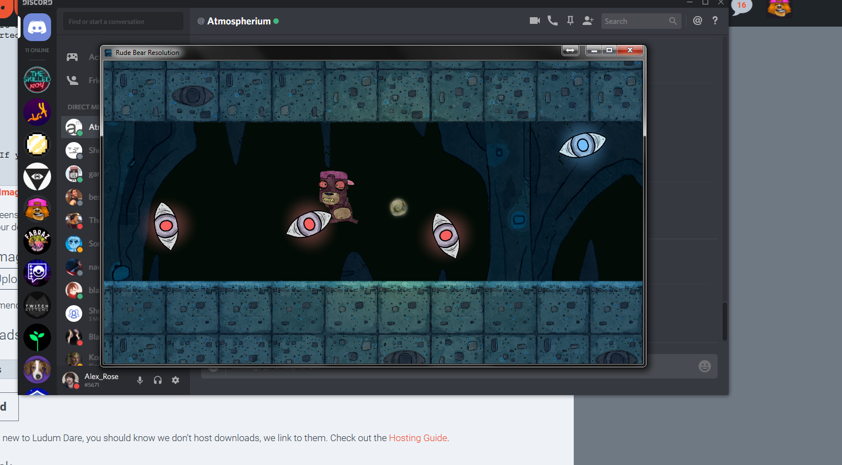The image size is (842, 465).
Task: Click the chat Search field
Action: (x=641, y=21)
